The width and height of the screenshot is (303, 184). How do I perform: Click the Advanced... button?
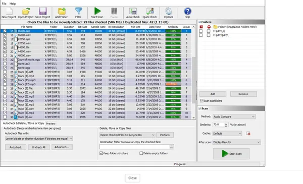pyautogui.click(x=62, y=147)
